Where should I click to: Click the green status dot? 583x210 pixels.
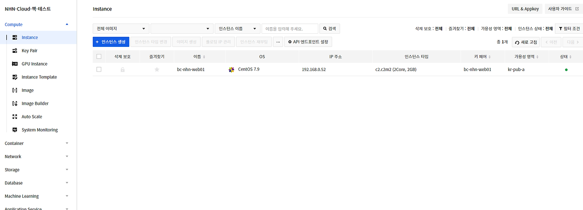[566, 70]
